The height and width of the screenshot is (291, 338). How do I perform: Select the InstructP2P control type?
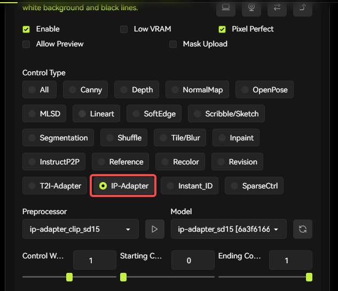(x=54, y=162)
